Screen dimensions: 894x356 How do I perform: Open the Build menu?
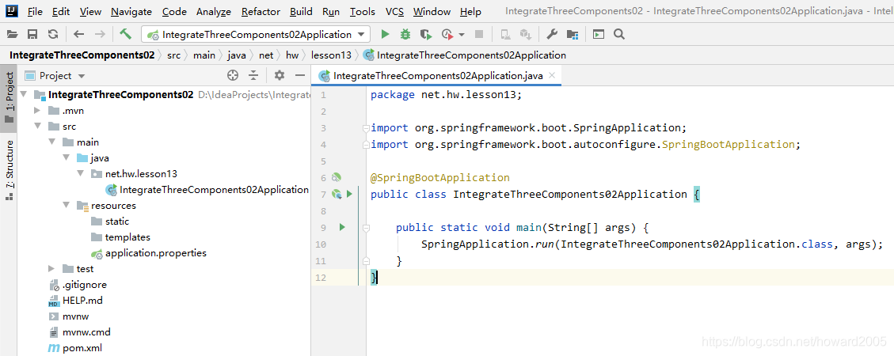pyautogui.click(x=301, y=11)
